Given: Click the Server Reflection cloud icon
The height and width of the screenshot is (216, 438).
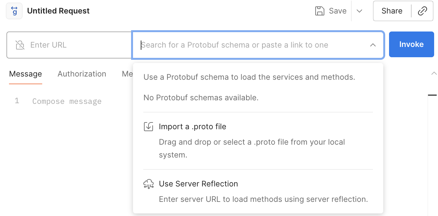Looking at the screenshot, I should (x=148, y=184).
